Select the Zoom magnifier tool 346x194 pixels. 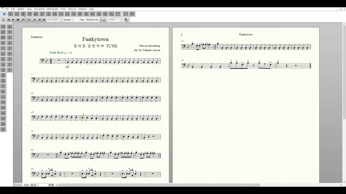coord(132,14)
